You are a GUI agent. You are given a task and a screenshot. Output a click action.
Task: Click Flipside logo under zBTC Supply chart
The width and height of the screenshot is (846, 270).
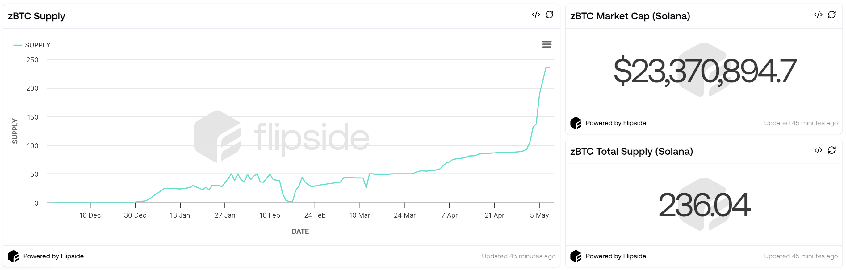(x=14, y=256)
